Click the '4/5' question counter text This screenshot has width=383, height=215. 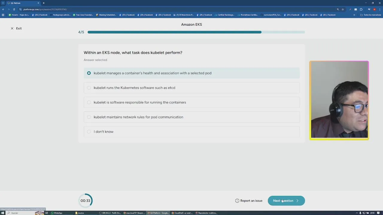click(x=81, y=32)
